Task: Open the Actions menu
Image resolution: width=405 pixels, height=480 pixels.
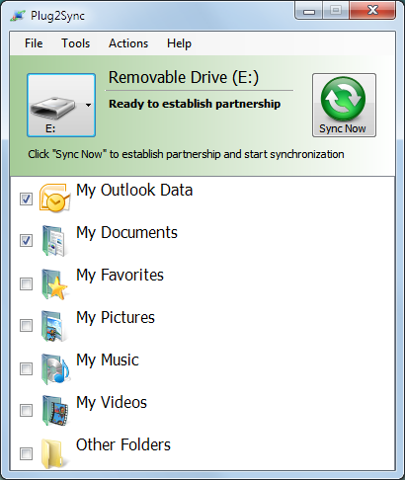Action: 128,43
